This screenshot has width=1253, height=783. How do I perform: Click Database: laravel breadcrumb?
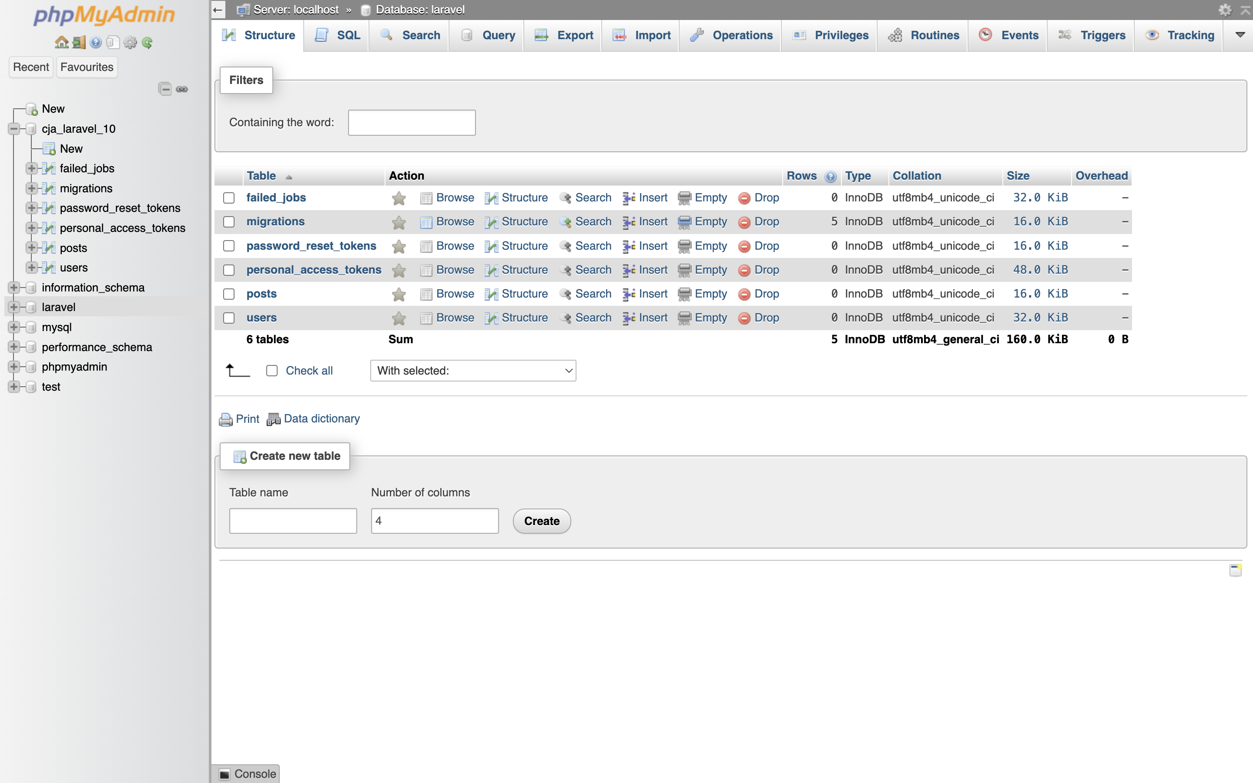tap(420, 10)
